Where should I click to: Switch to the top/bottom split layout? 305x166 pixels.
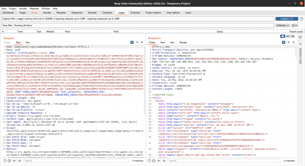(x=287, y=36)
